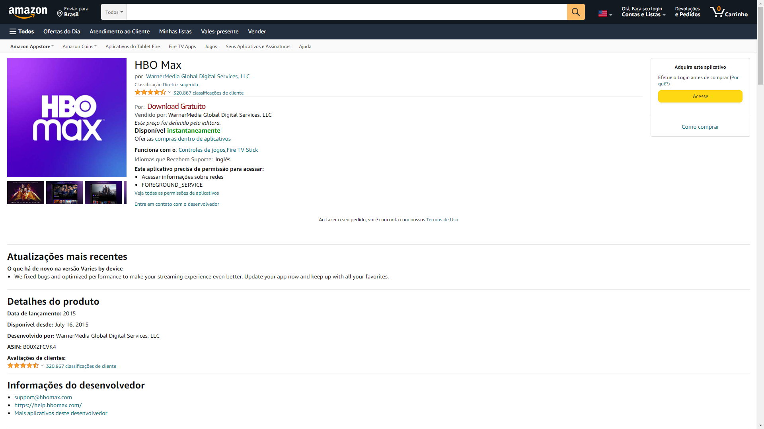The width and height of the screenshot is (764, 429).
Task: Open Vales-presente page
Action: pyautogui.click(x=220, y=31)
